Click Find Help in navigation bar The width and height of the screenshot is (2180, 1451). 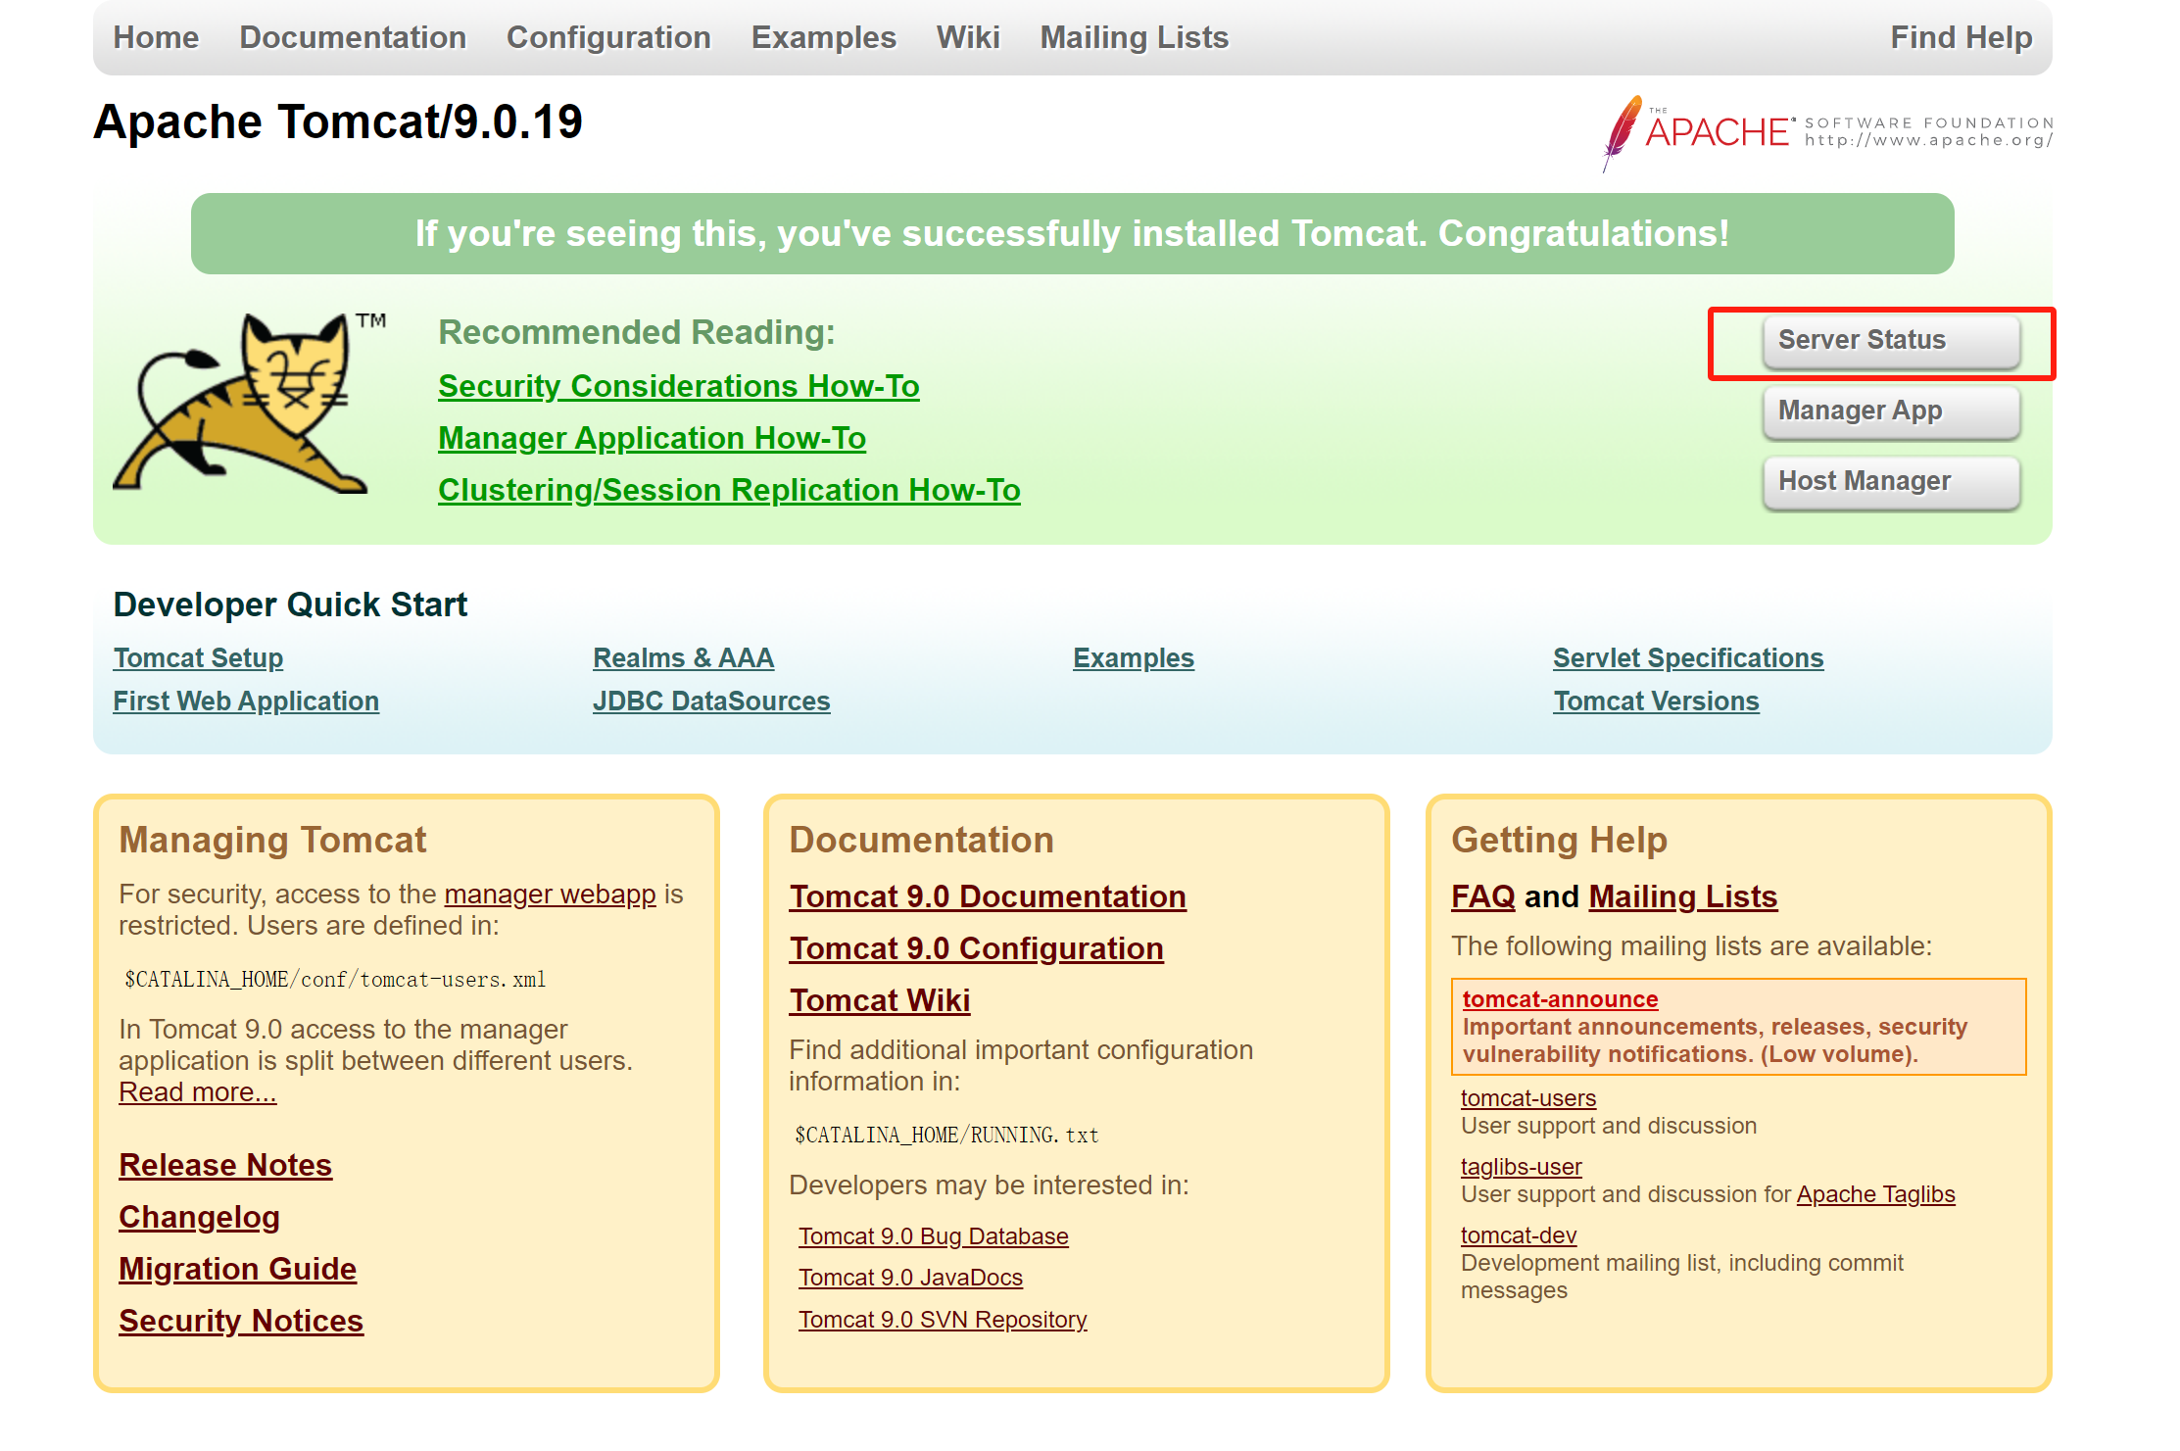(x=1961, y=37)
